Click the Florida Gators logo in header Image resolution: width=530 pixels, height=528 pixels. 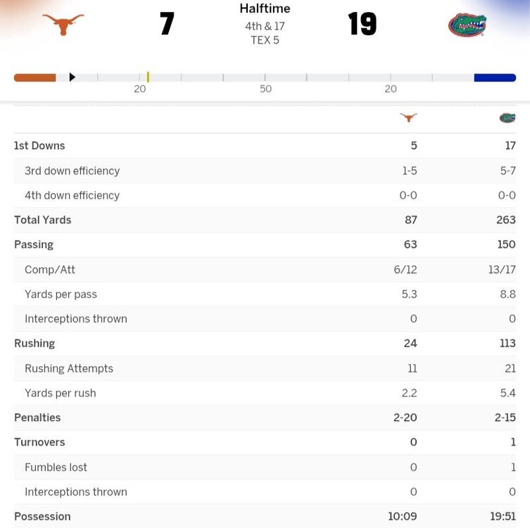[x=467, y=25]
